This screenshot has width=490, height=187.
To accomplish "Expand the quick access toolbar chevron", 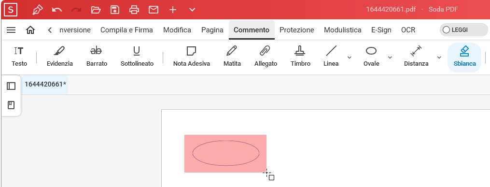I will [x=192, y=10].
